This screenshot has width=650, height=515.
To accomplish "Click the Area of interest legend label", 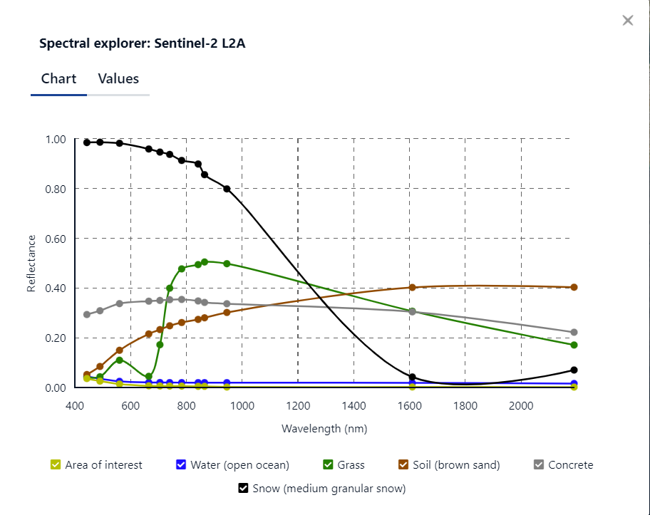I will 103,465.
